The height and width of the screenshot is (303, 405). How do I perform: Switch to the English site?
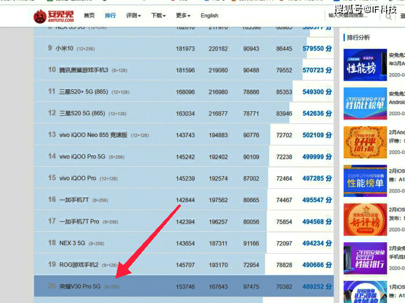(209, 16)
